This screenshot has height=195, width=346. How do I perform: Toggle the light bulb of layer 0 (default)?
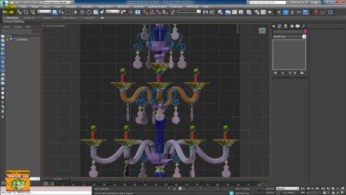pyautogui.click(x=11, y=40)
